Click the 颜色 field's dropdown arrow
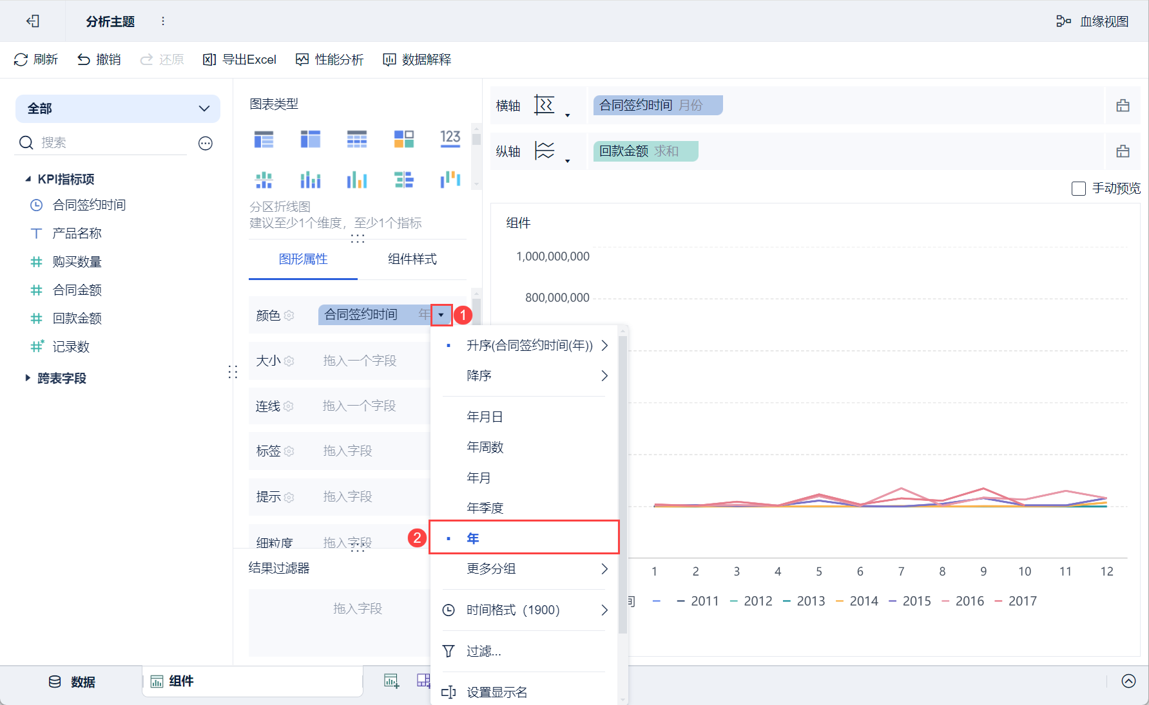 pos(441,315)
